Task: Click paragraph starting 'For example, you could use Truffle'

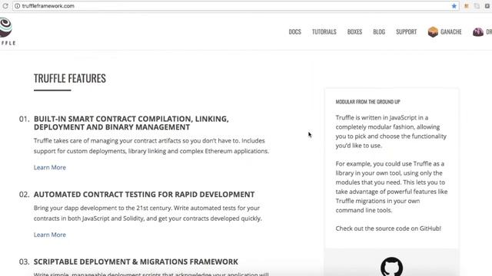Action: click(x=391, y=187)
